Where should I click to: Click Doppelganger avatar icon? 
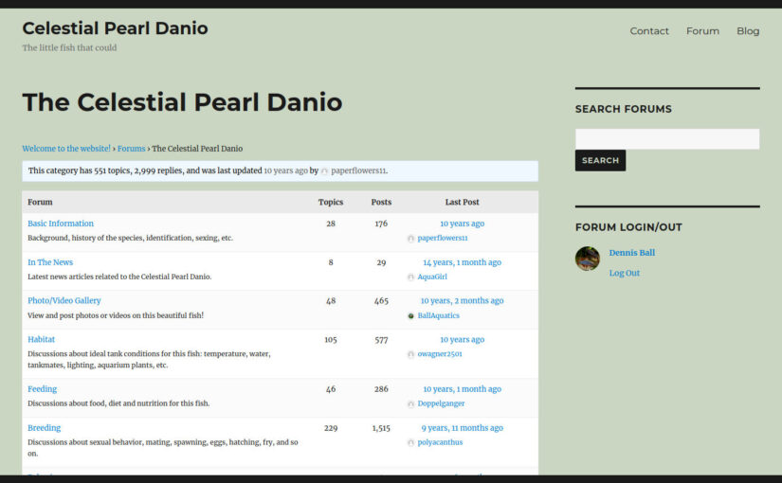click(410, 403)
